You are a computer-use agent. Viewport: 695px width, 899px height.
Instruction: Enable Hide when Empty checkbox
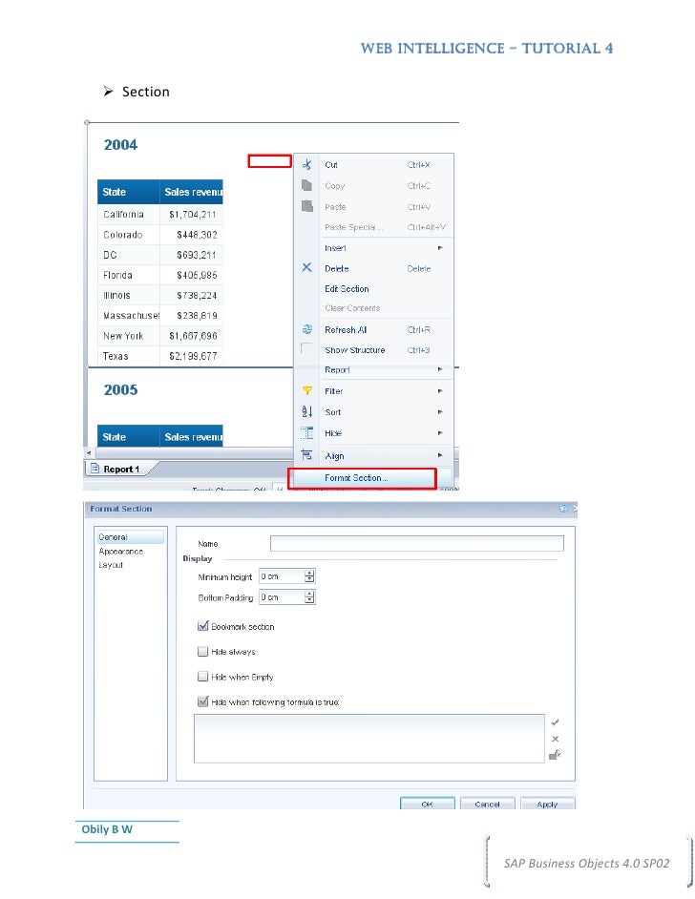click(202, 677)
